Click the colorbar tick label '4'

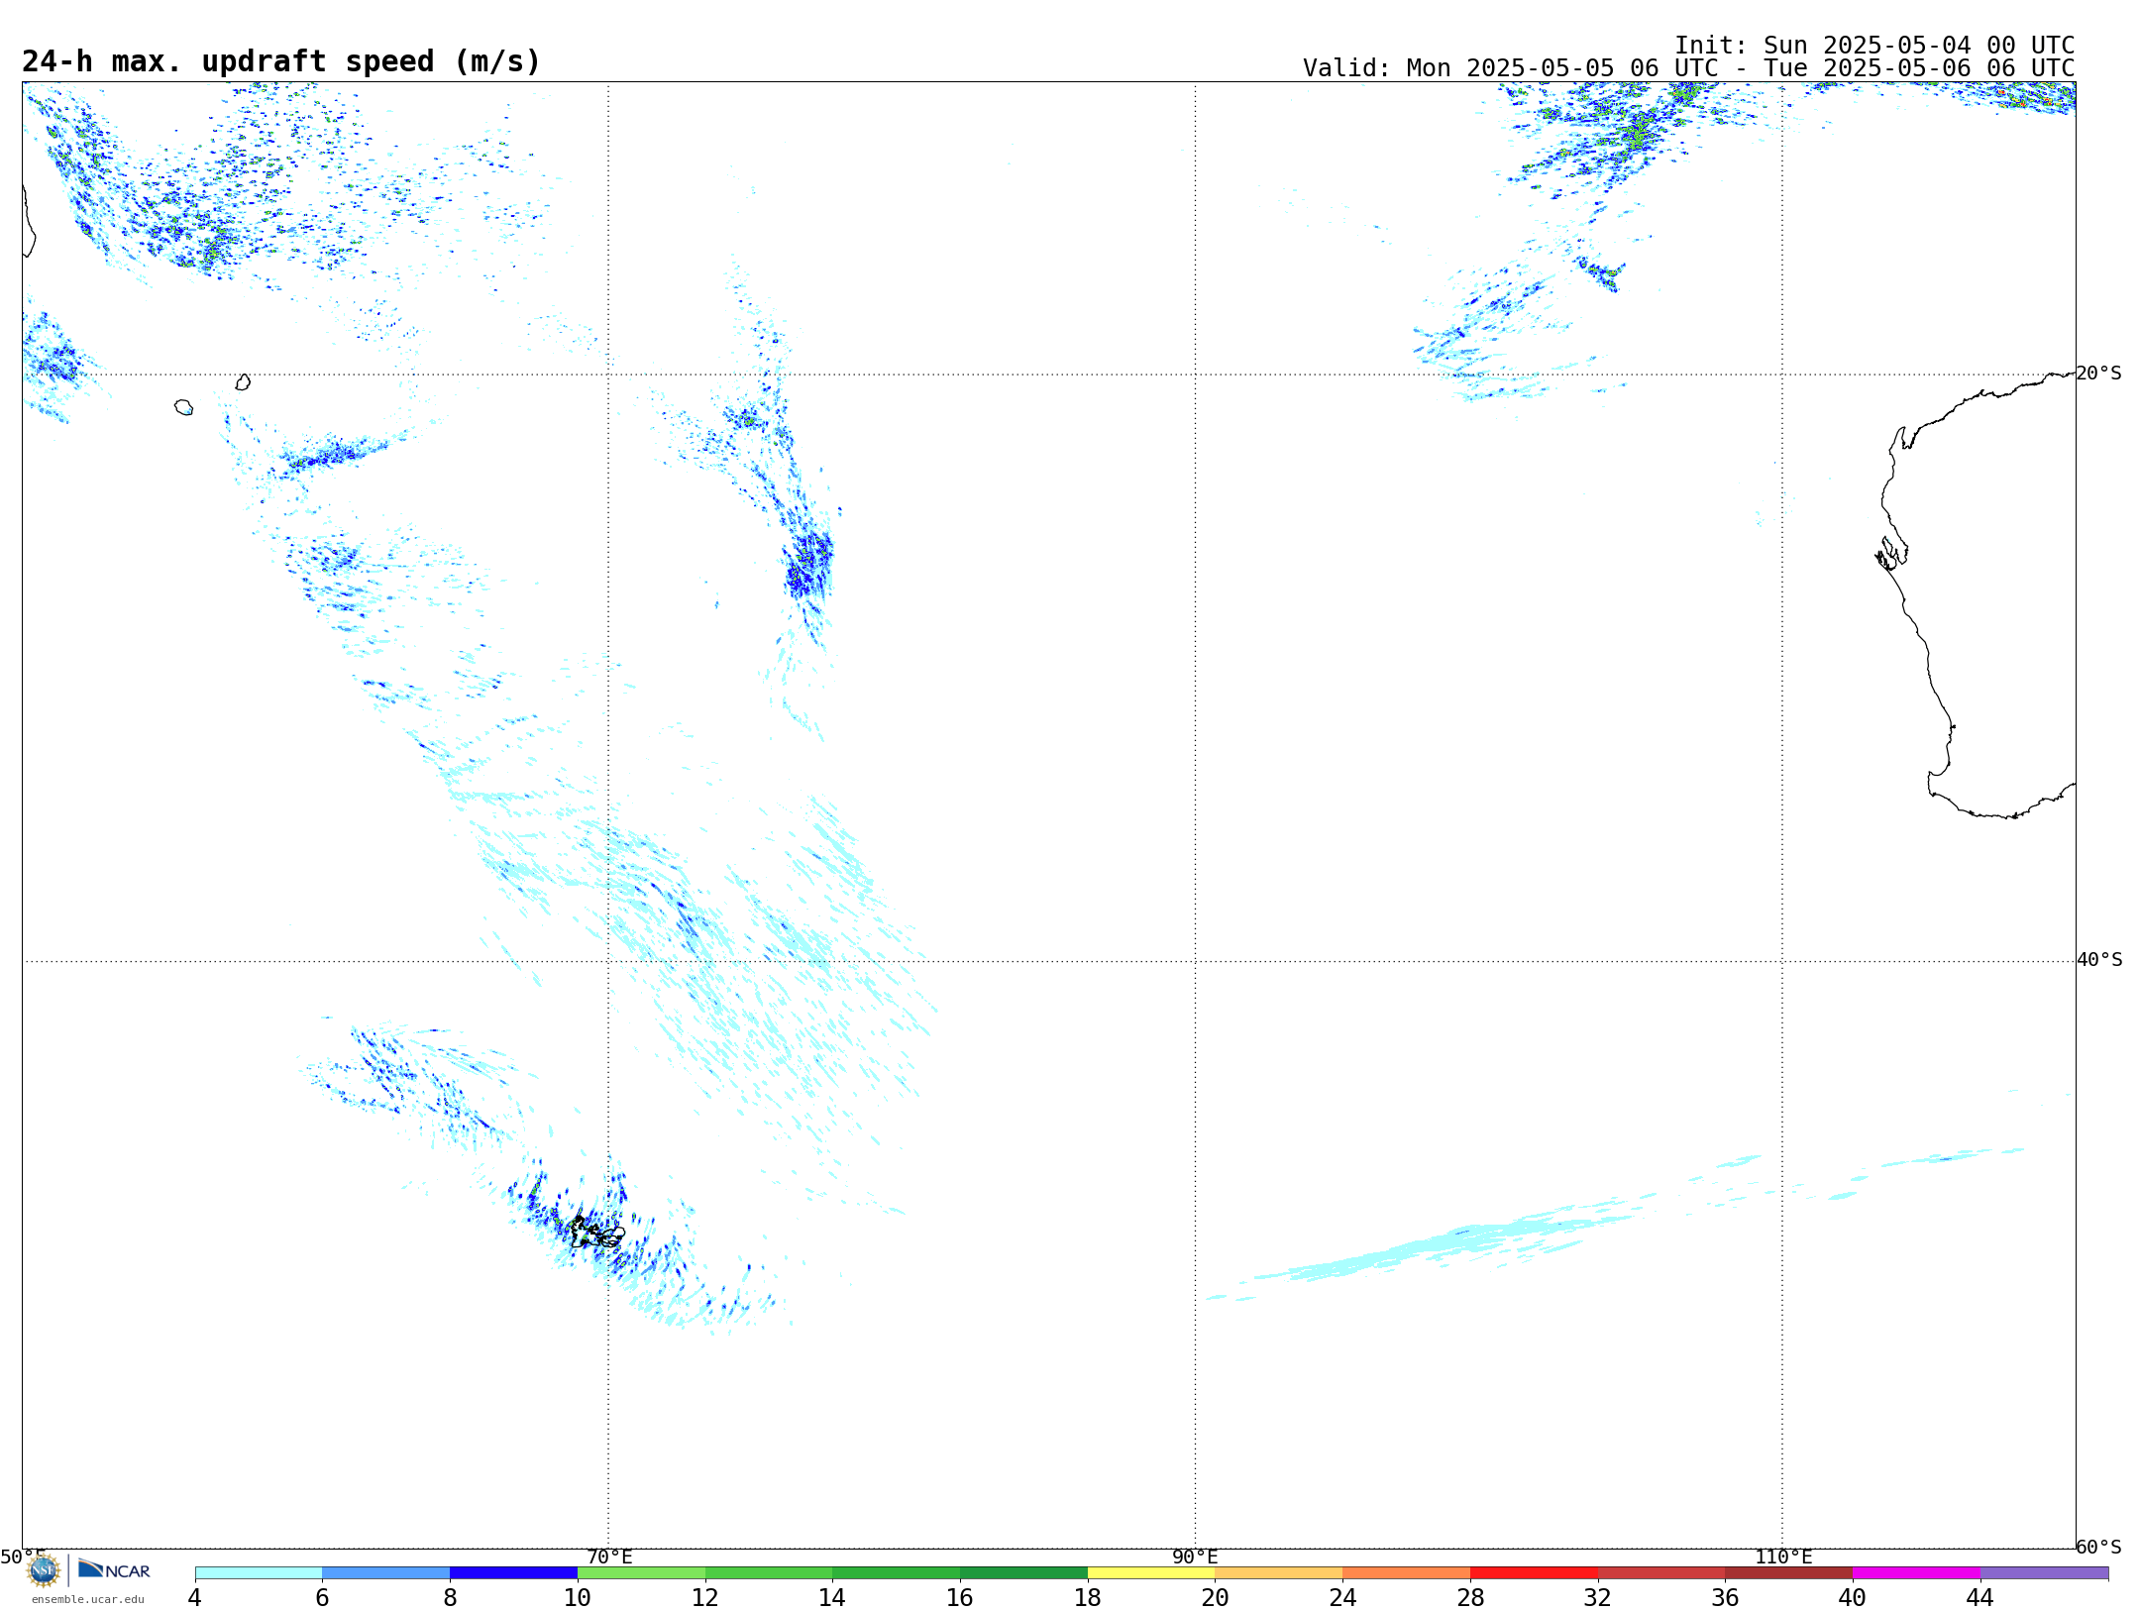point(195,1597)
